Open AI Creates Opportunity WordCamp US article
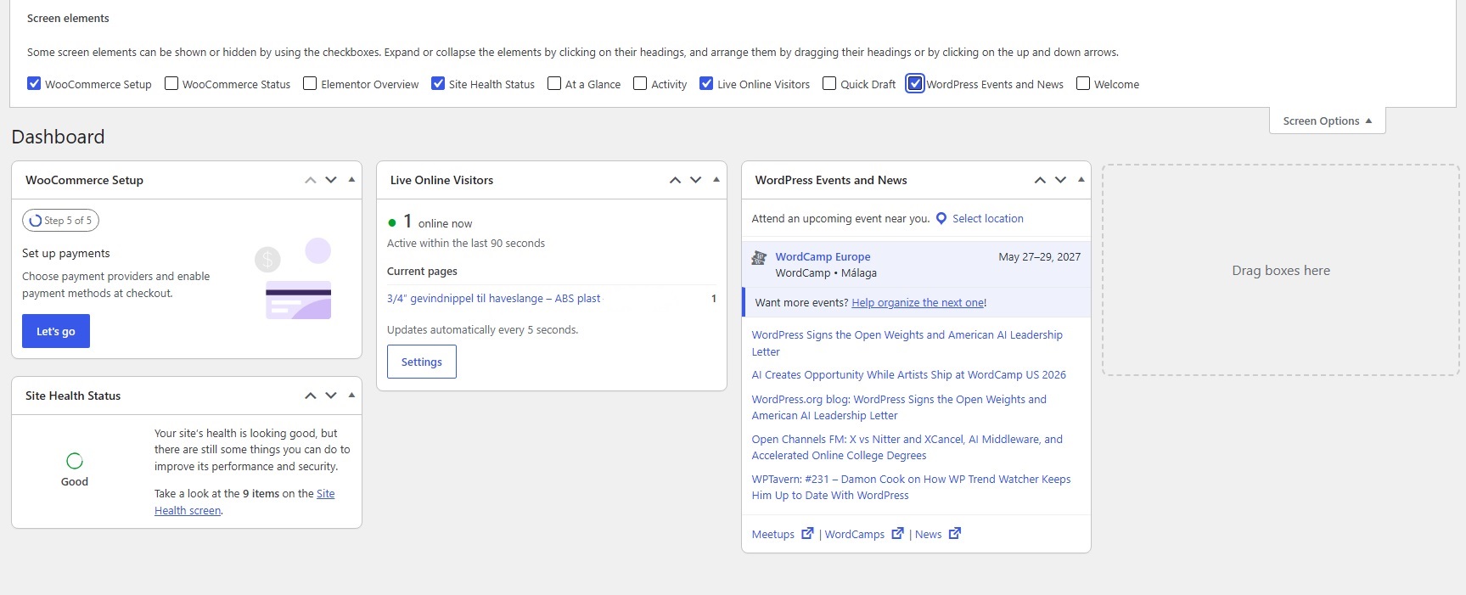 pyautogui.click(x=908, y=374)
